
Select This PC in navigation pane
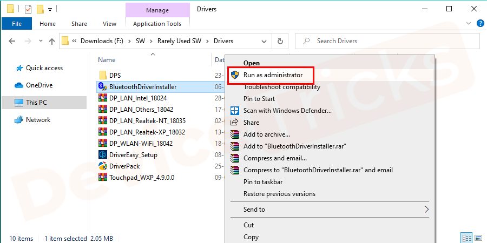(44, 102)
